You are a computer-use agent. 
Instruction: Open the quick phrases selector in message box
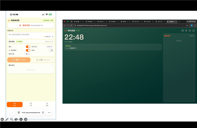48,36
